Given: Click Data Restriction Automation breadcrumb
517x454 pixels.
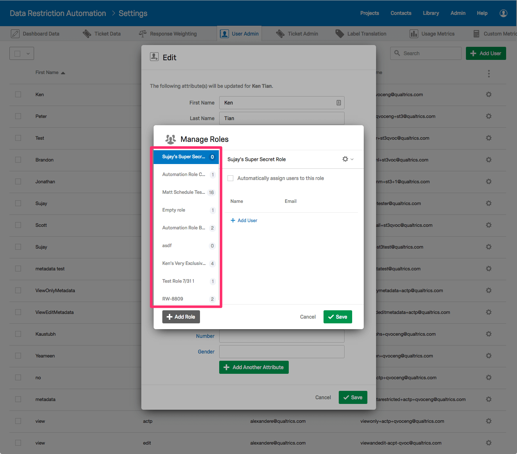Looking at the screenshot, I should coord(58,13).
